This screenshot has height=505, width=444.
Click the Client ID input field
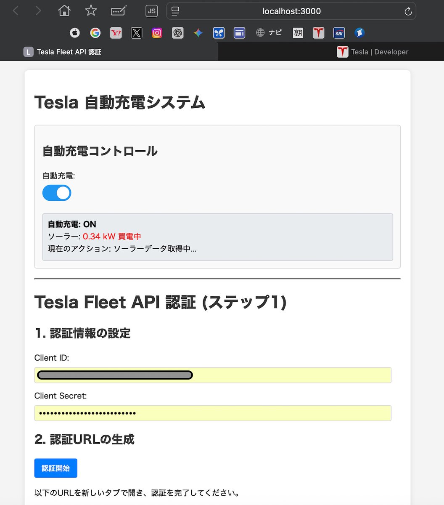(213, 375)
